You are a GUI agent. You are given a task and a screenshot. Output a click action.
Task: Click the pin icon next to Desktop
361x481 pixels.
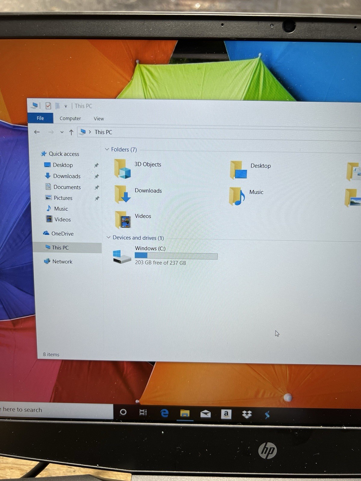tap(96, 165)
